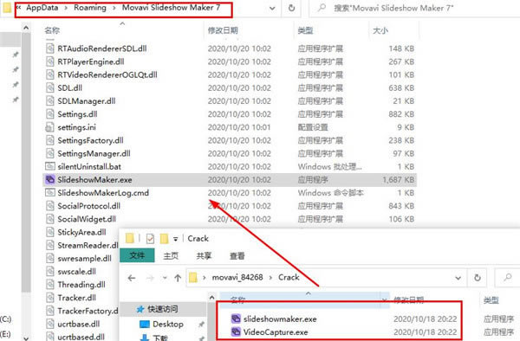
Task: Click the SocialProtocol.dll file icon
Action: tap(49, 206)
